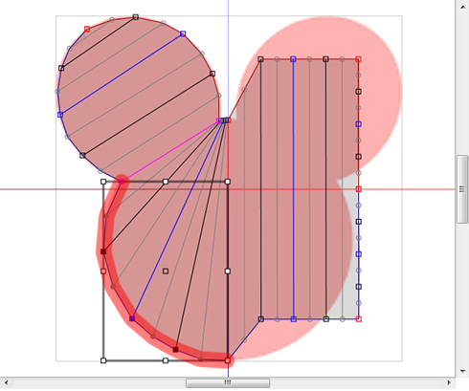This screenshot has width=469, height=391.
Task: Click the horizontal scrollbar thumb
Action: 228,382
